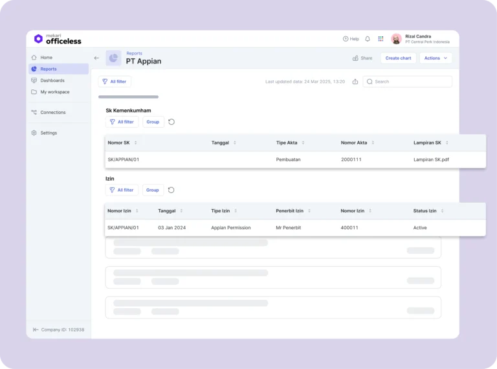
Task: Click the Help icon in header
Action: (x=350, y=39)
